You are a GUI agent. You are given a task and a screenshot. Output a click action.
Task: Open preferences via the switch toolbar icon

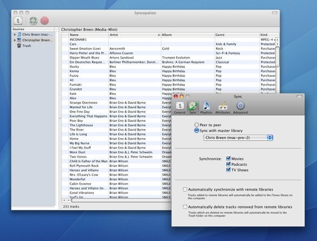click(18, 21)
